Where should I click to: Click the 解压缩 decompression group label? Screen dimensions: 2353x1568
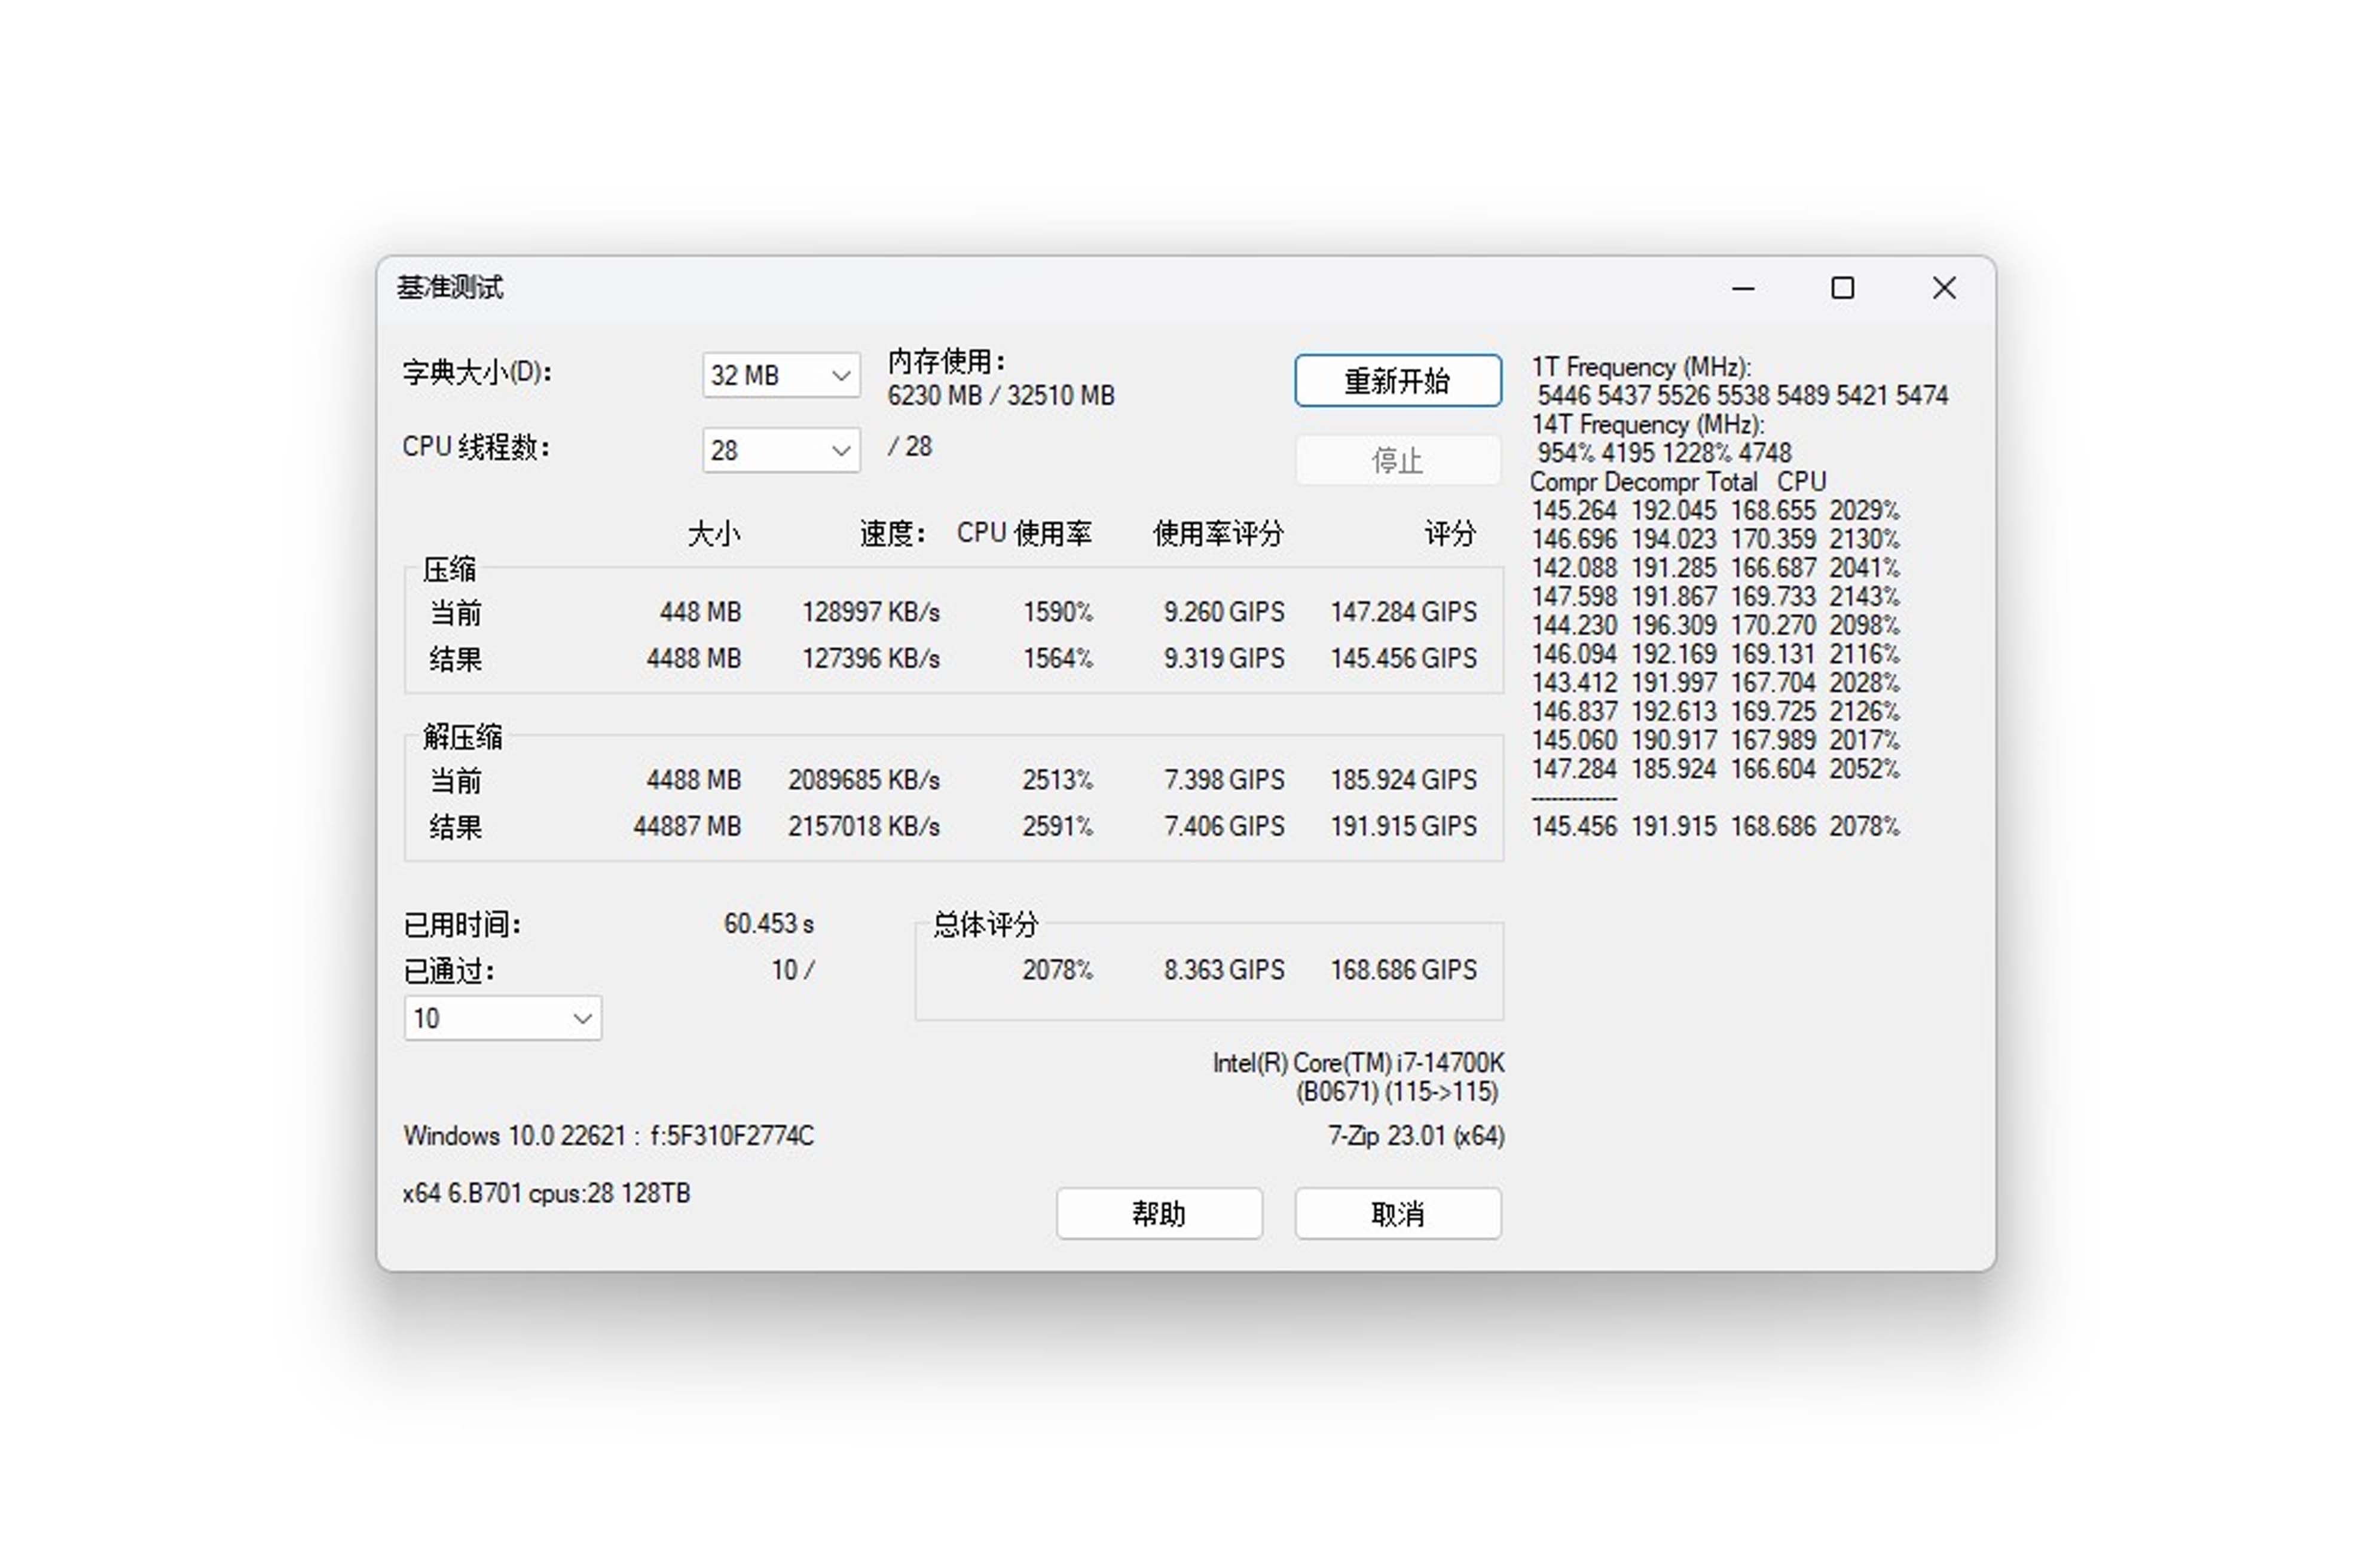click(x=462, y=737)
